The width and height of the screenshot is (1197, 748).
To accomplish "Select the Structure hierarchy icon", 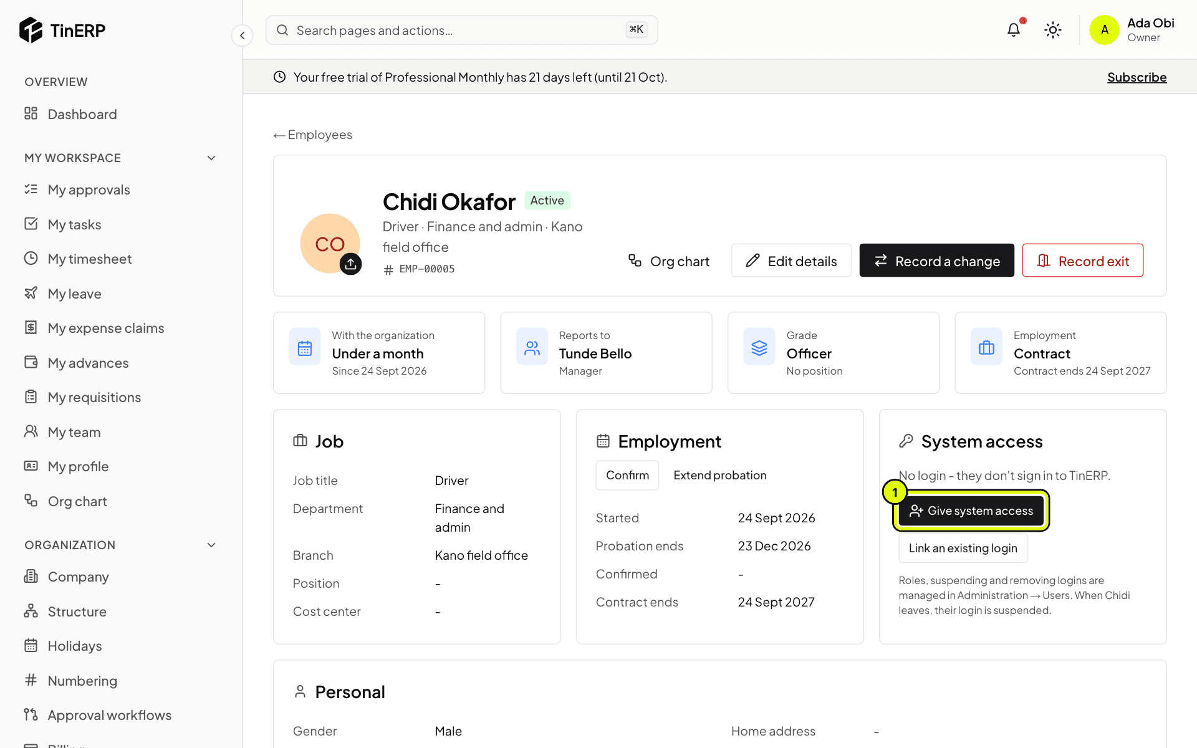I will [31, 611].
